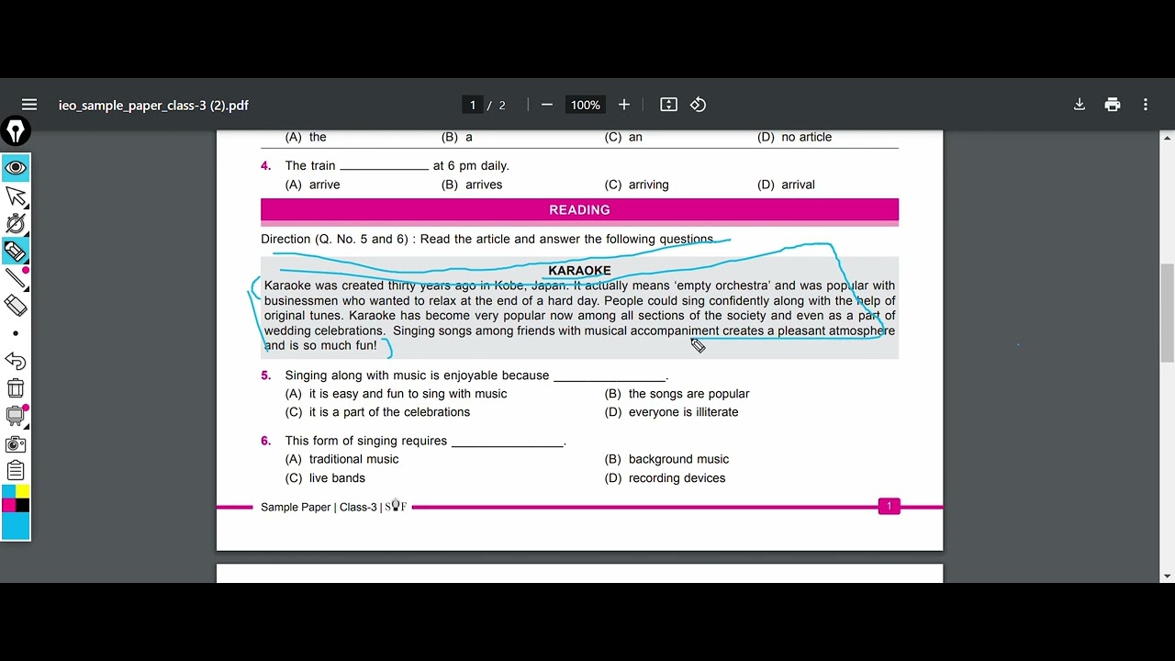Click the scrollbar down arrow

click(1167, 577)
